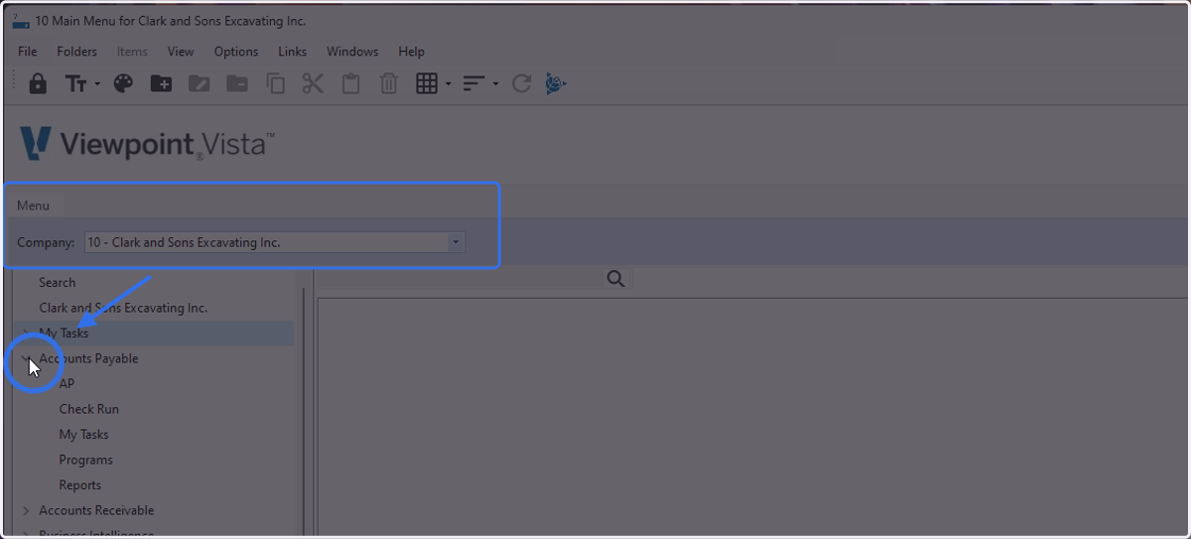Click the search text field
The image size is (1191, 539).
459,280
